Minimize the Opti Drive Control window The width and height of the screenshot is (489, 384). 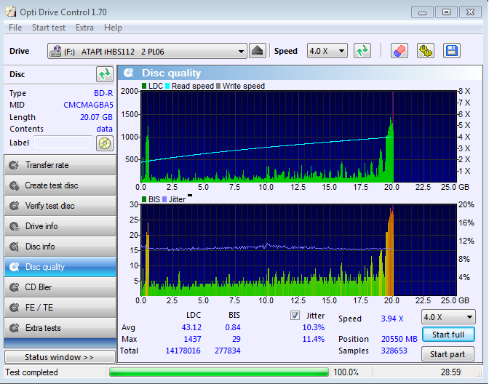tap(422, 12)
